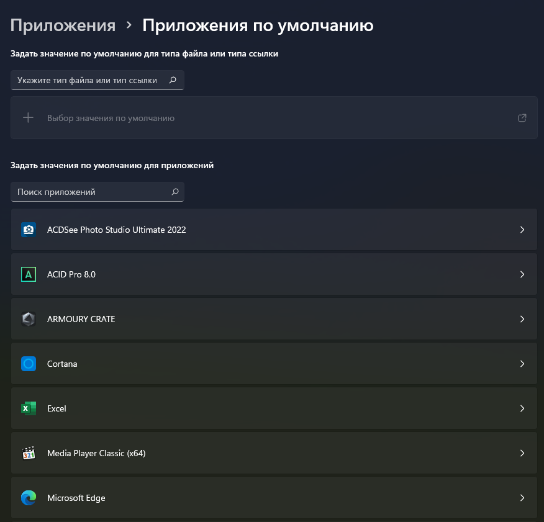Expand ACDSee Photo Studio Ultimate 2022 chevron

pos(522,230)
